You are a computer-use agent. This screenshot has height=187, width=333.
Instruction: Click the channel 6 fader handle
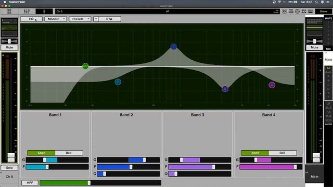(11, 157)
